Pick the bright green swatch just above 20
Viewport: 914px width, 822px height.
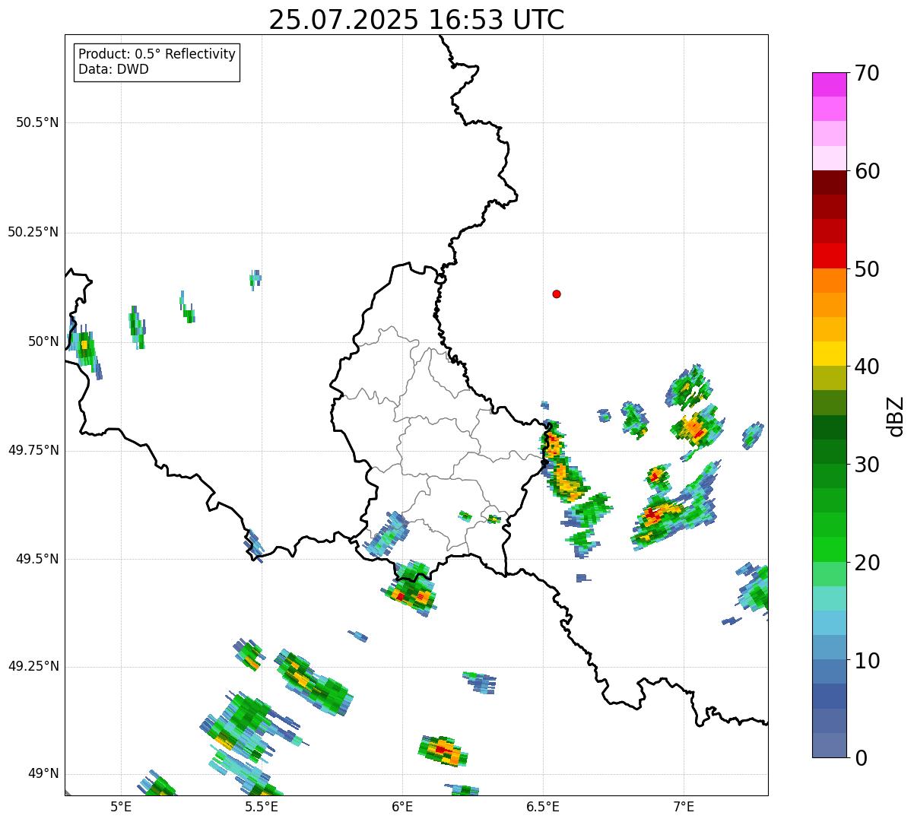click(830, 550)
